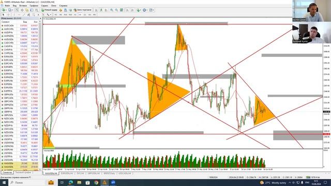The height and width of the screenshot is (186, 331).
Task: Open the New Chart toolbar icon
Action: (3, 10)
